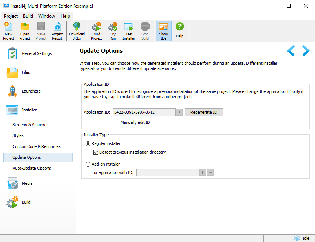315x242 pixels.
Task: Maximize the install4j window
Action: pyautogui.click(x=289, y=6)
